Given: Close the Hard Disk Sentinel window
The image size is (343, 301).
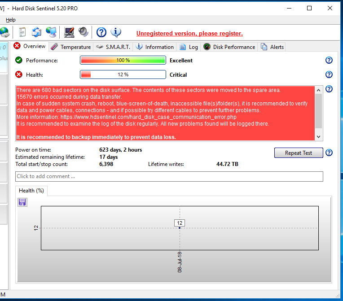Looking at the screenshot, I should [330, 9].
